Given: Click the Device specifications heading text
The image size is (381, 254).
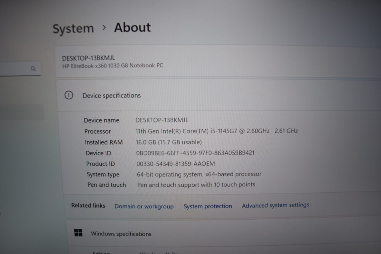Looking at the screenshot, I should pyautogui.click(x=112, y=96).
